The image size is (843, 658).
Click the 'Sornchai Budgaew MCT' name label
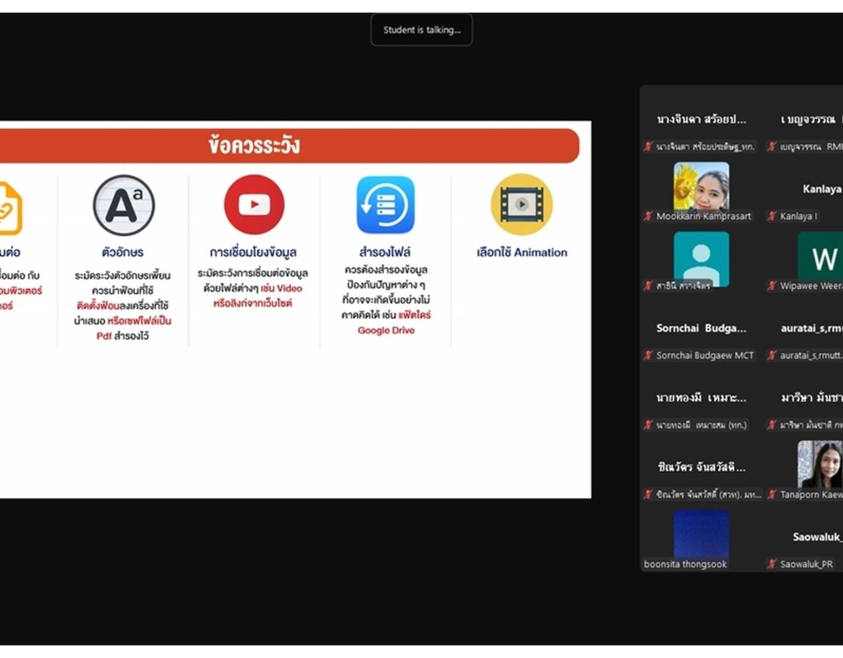705,355
